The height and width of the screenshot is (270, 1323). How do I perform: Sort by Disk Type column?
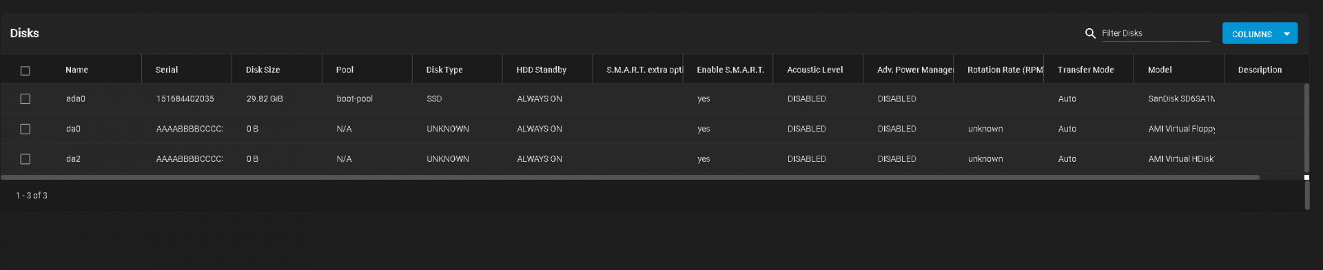(x=444, y=70)
